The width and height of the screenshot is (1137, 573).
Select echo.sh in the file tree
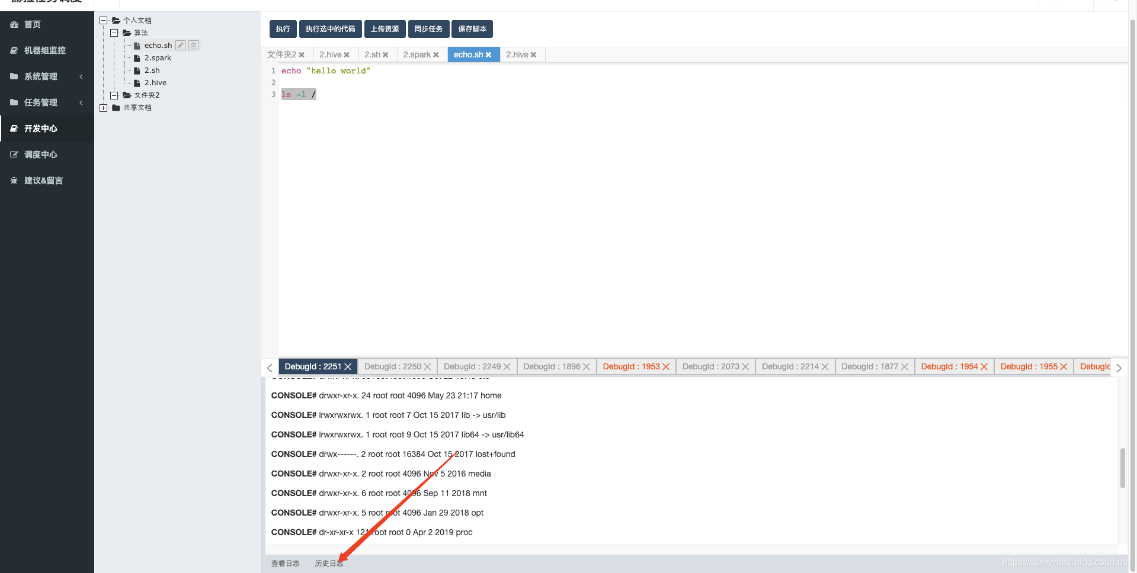tap(158, 45)
